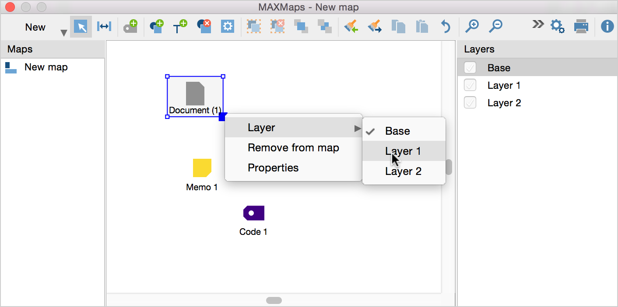Select the Base row in Layers panel
618x307 pixels.
tap(537, 68)
